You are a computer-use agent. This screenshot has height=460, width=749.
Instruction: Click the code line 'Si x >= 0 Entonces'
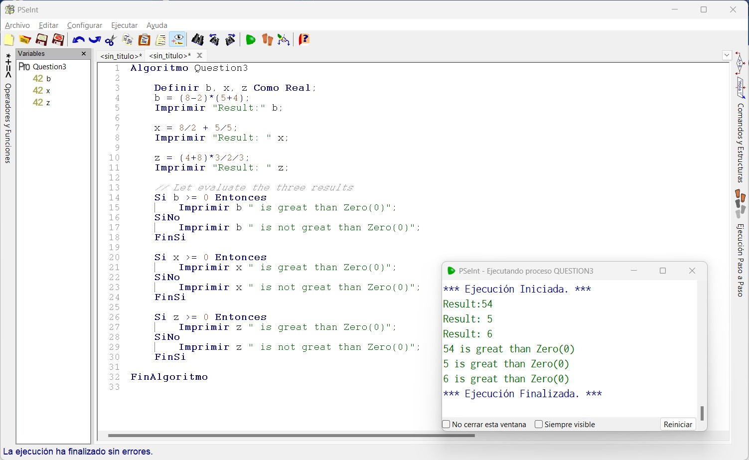pos(211,258)
